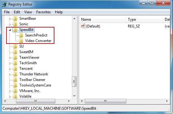173x114 pixels.
Task: Expand the Volatile key
Action: point(10,97)
